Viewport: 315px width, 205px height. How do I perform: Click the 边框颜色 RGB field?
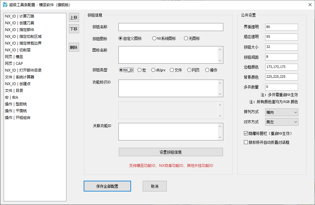pos(281,67)
